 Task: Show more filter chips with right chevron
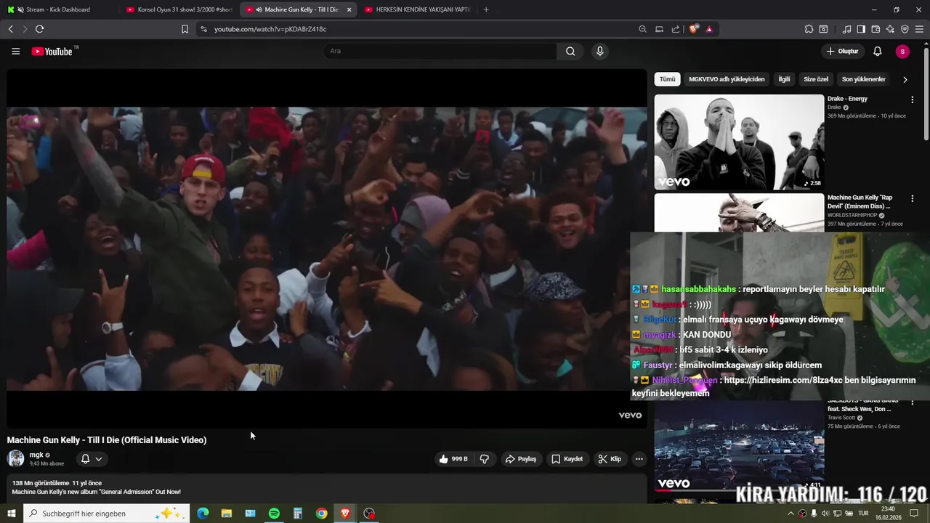[x=905, y=79]
